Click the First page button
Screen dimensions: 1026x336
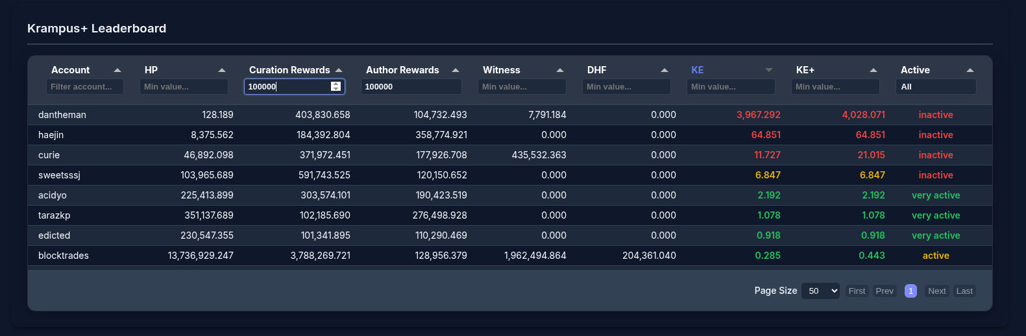tap(857, 291)
